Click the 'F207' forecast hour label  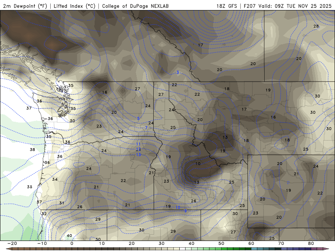250,6
